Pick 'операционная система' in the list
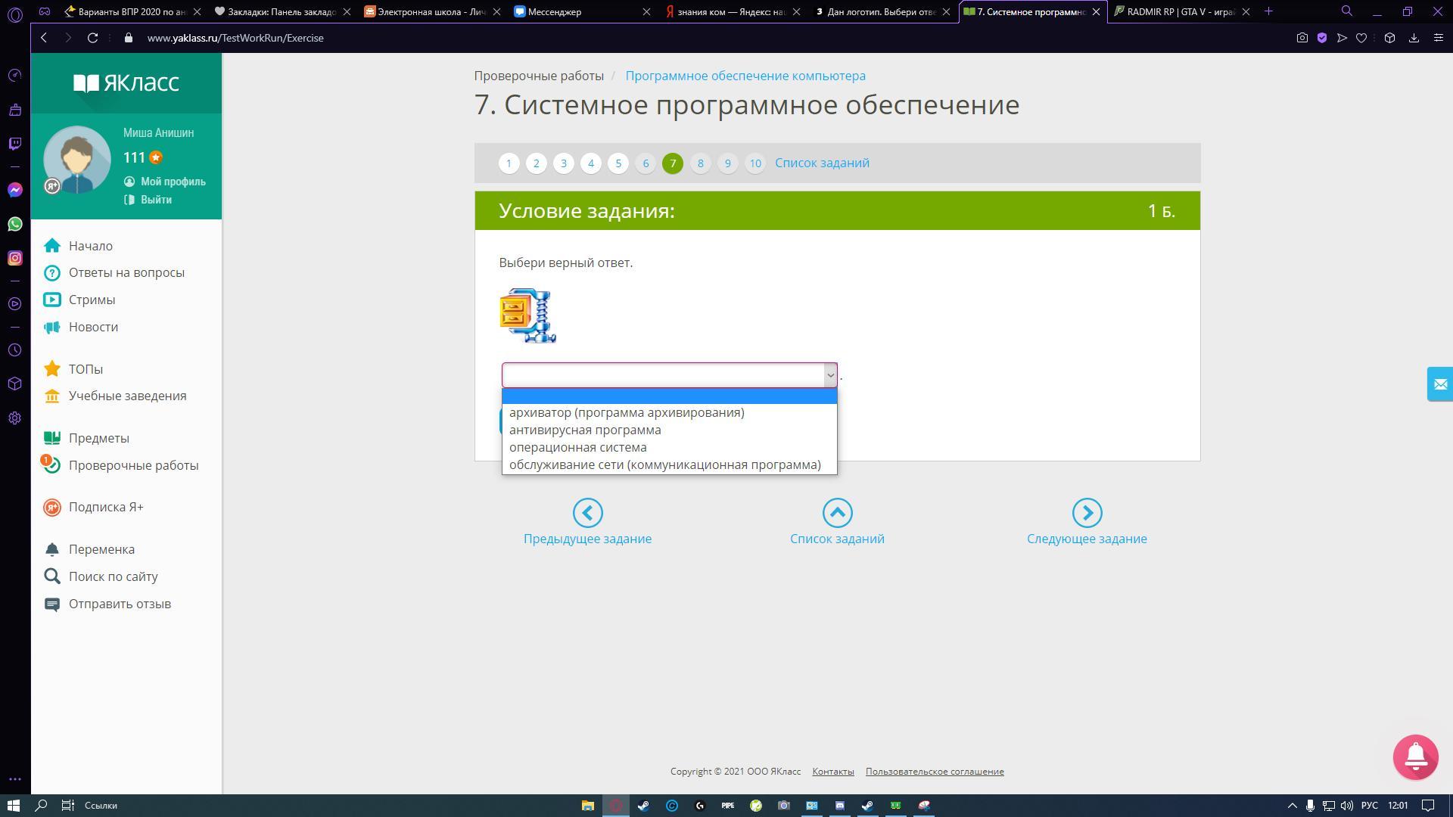Image resolution: width=1453 pixels, height=817 pixels. (577, 447)
